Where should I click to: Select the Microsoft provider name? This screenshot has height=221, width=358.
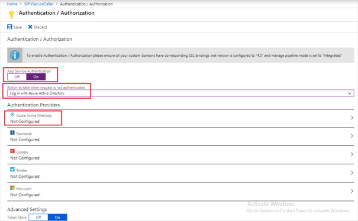pos(24,189)
